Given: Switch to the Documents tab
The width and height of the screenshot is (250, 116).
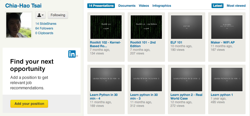Looking at the screenshot, I should tap(127, 5).
